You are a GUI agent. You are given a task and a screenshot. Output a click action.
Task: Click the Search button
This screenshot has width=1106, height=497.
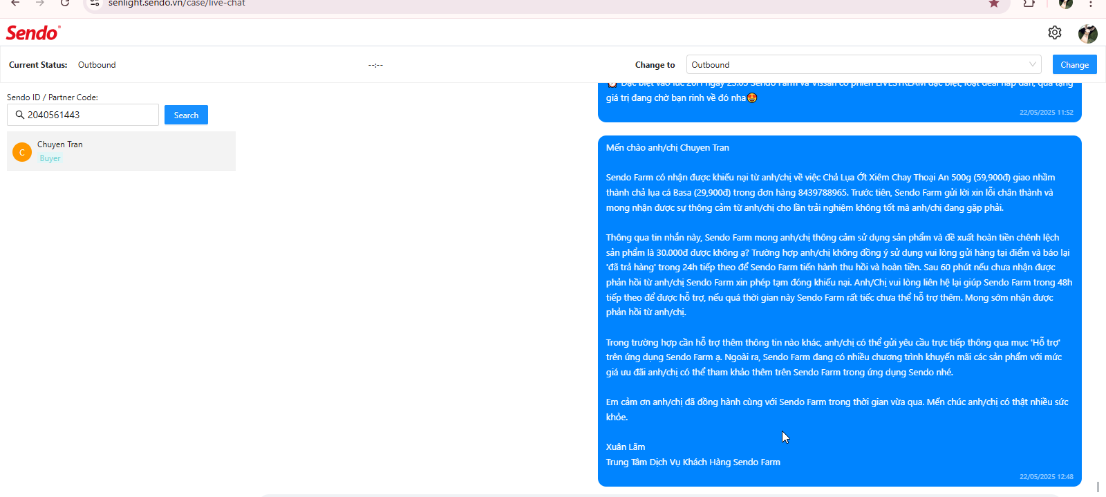[186, 115]
